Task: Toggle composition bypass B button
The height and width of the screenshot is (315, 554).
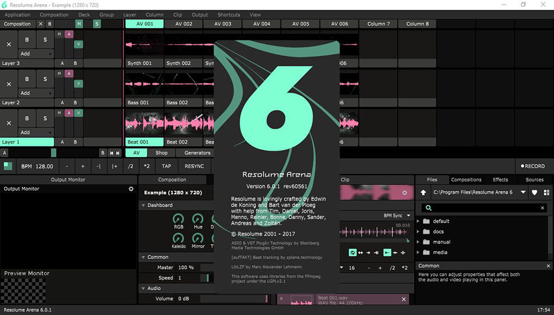Action: point(50,24)
